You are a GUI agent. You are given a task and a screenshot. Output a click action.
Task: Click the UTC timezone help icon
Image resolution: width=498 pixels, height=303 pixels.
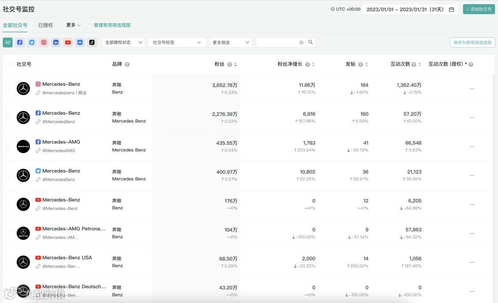click(332, 9)
